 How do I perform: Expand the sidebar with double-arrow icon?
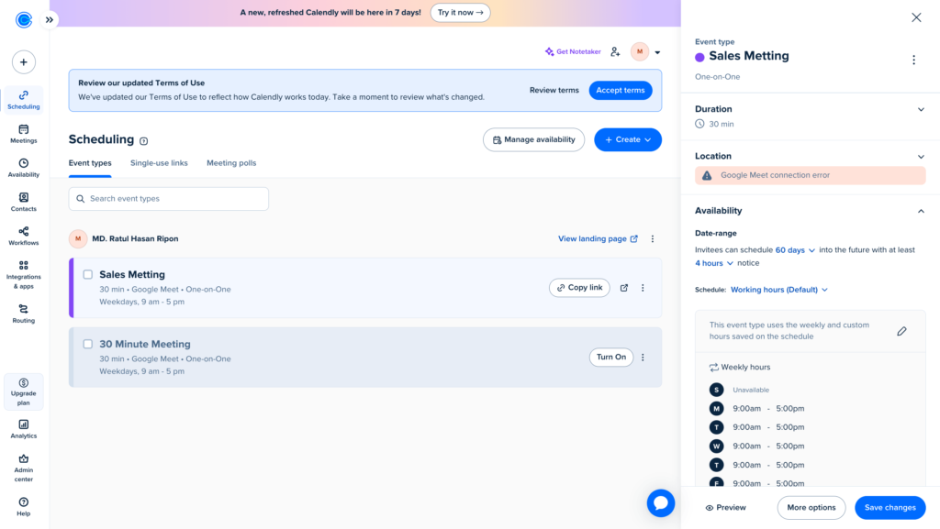(x=50, y=20)
